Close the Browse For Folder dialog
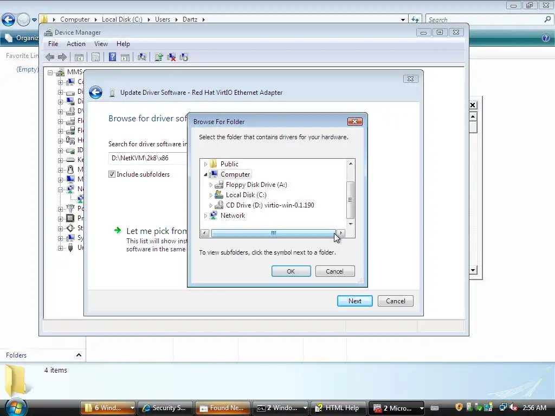The image size is (555, 416). 354,122
